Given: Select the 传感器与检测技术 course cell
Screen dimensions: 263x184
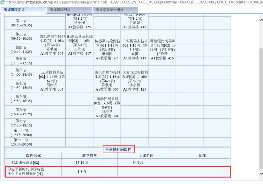Looking at the screenshot, I should (107, 50).
